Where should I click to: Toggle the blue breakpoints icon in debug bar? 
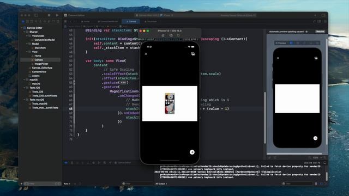pos(66,163)
